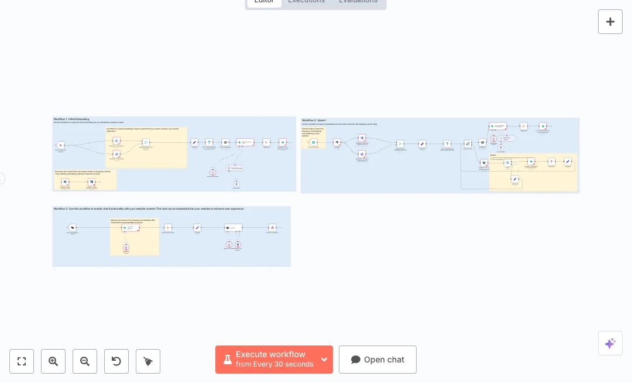Tidy up the workflow nodes
The height and width of the screenshot is (383, 632).
click(x=148, y=361)
